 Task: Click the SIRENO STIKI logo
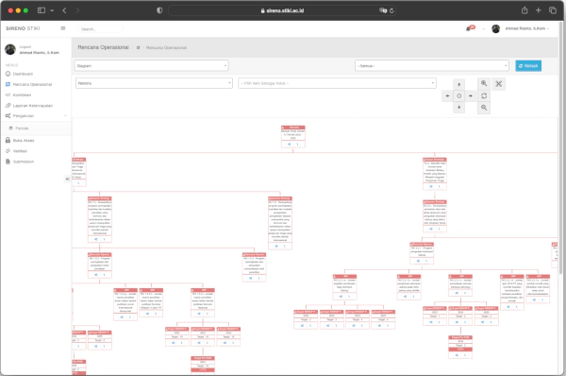[23, 28]
